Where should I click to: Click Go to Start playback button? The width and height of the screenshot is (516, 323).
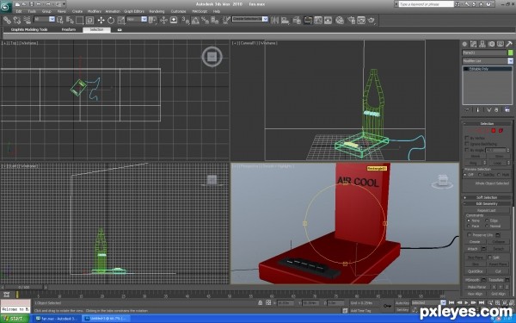(451, 302)
